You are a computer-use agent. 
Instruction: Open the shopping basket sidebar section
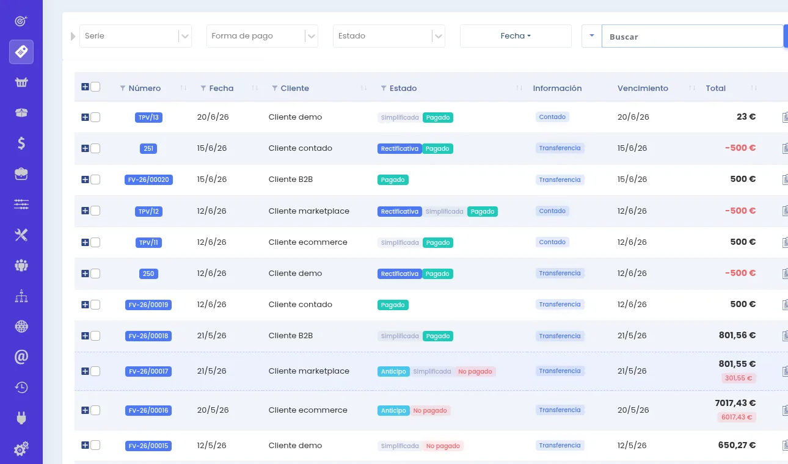tap(21, 82)
